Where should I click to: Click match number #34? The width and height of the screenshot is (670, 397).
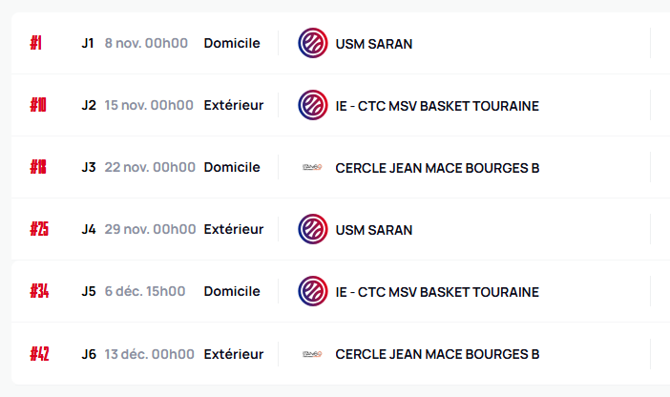point(39,292)
